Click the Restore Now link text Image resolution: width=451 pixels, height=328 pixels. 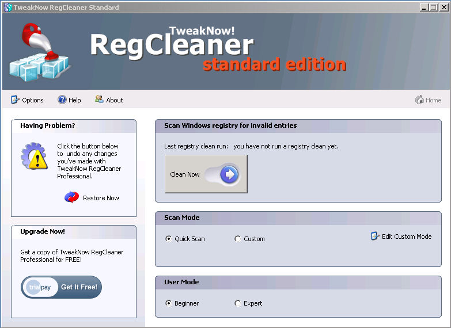pos(101,198)
